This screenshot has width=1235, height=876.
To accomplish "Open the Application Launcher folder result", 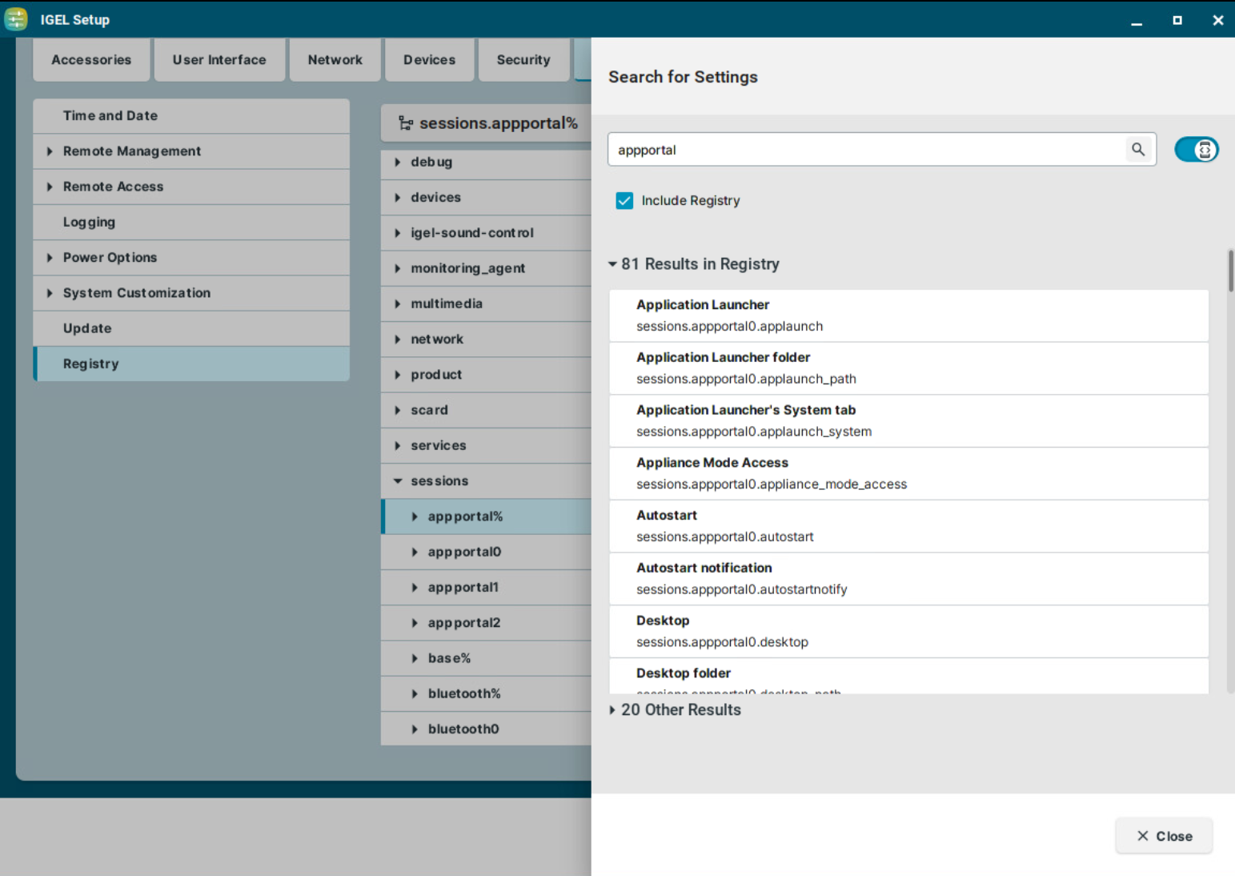I will [x=908, y=368].
